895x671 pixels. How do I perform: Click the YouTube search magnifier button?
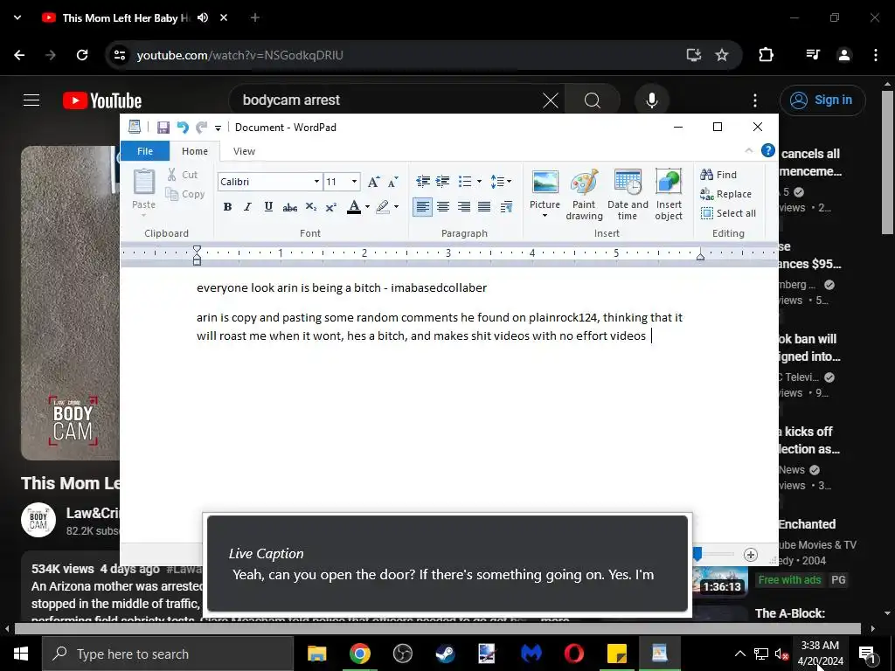pyautogui.click(x=593, y=100)
